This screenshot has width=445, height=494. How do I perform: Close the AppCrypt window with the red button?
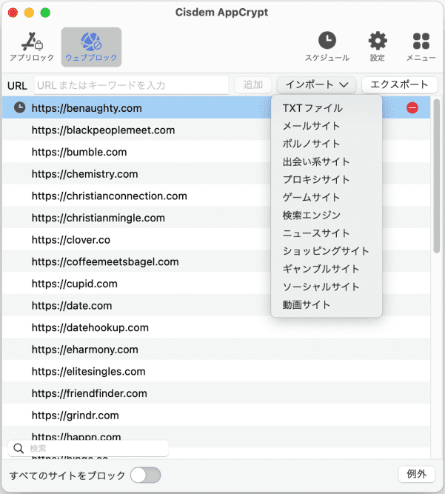(x=13, y=13)
